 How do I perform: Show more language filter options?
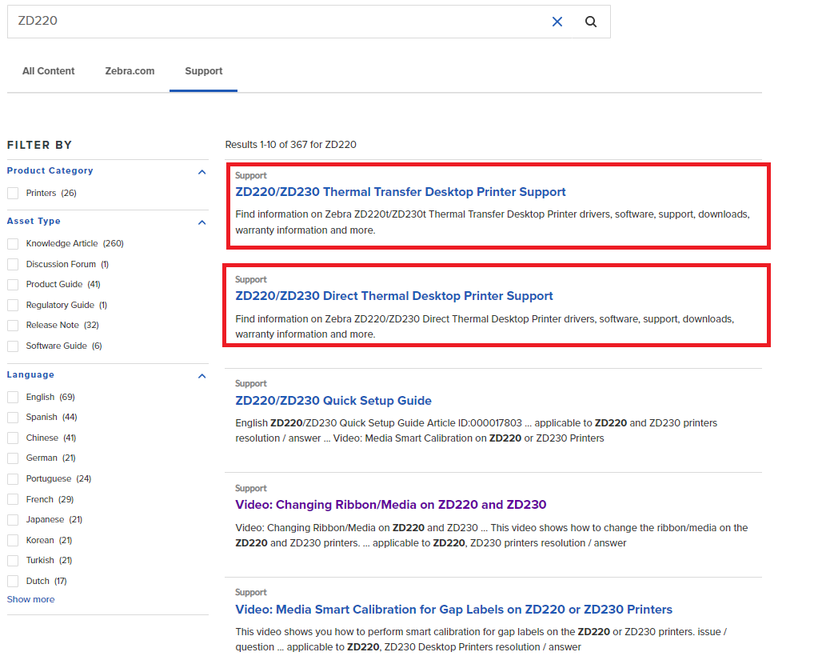(x=31, y=600)
